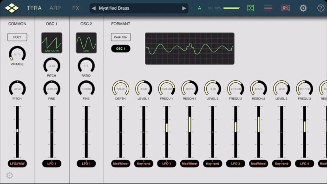Open the settings gear in top bar
The image size is (327, 184).
coord(303,8)
